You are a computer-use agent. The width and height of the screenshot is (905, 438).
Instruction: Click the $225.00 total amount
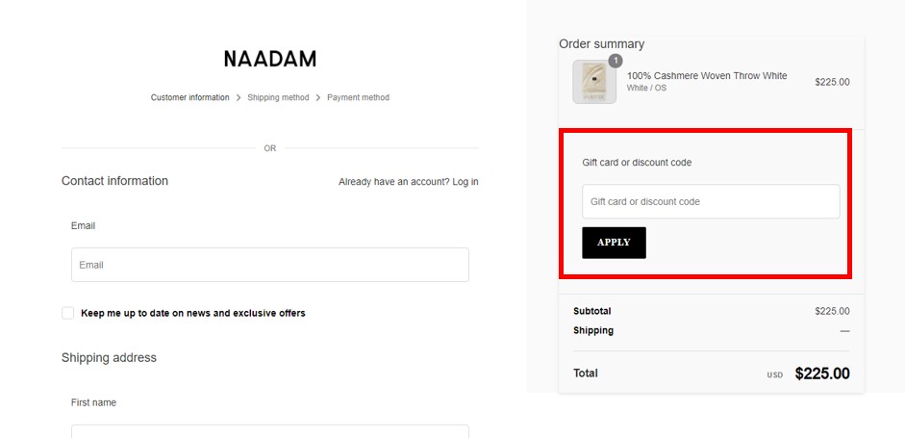822,374
